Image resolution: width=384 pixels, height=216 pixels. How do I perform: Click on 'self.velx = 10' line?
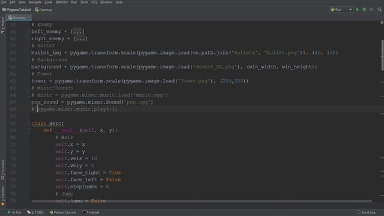76,158
